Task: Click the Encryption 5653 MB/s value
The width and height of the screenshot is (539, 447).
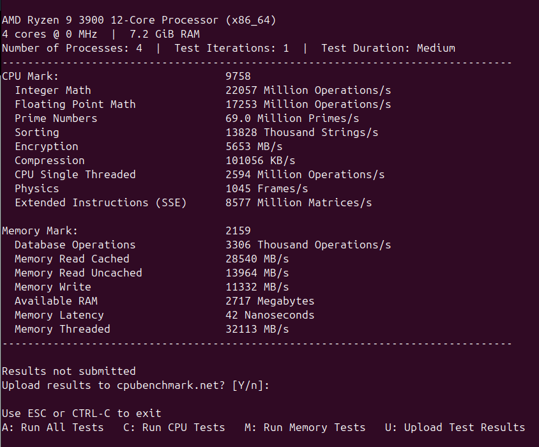Action: [254, 146]
